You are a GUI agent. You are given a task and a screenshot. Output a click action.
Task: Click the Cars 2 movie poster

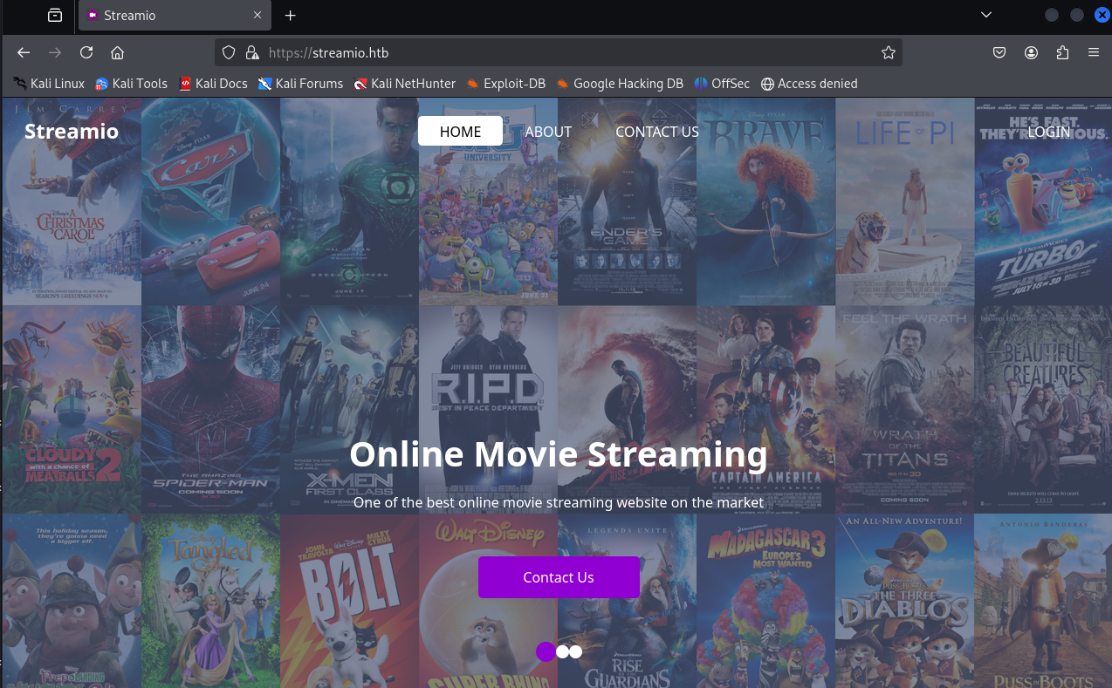[210, 201]
